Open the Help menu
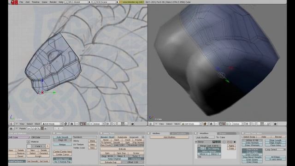The image size is (295, 166). [61, 2]
